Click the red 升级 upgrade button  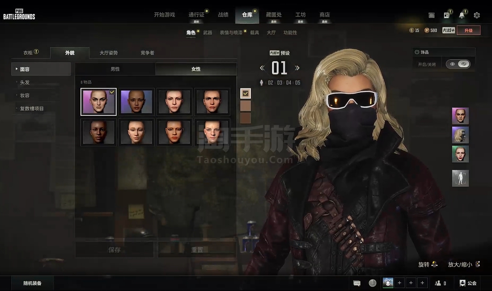pyautogui.click(x=469, y=30)
